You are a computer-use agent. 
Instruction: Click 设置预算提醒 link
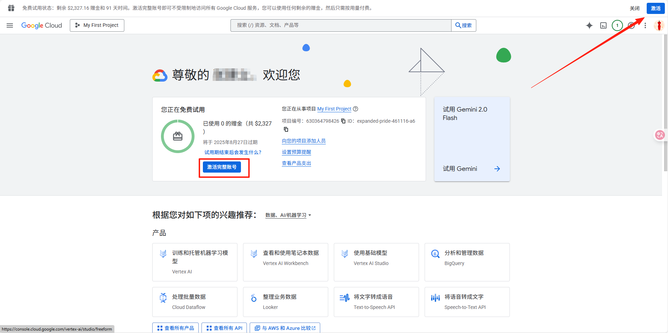pos(296,152)
